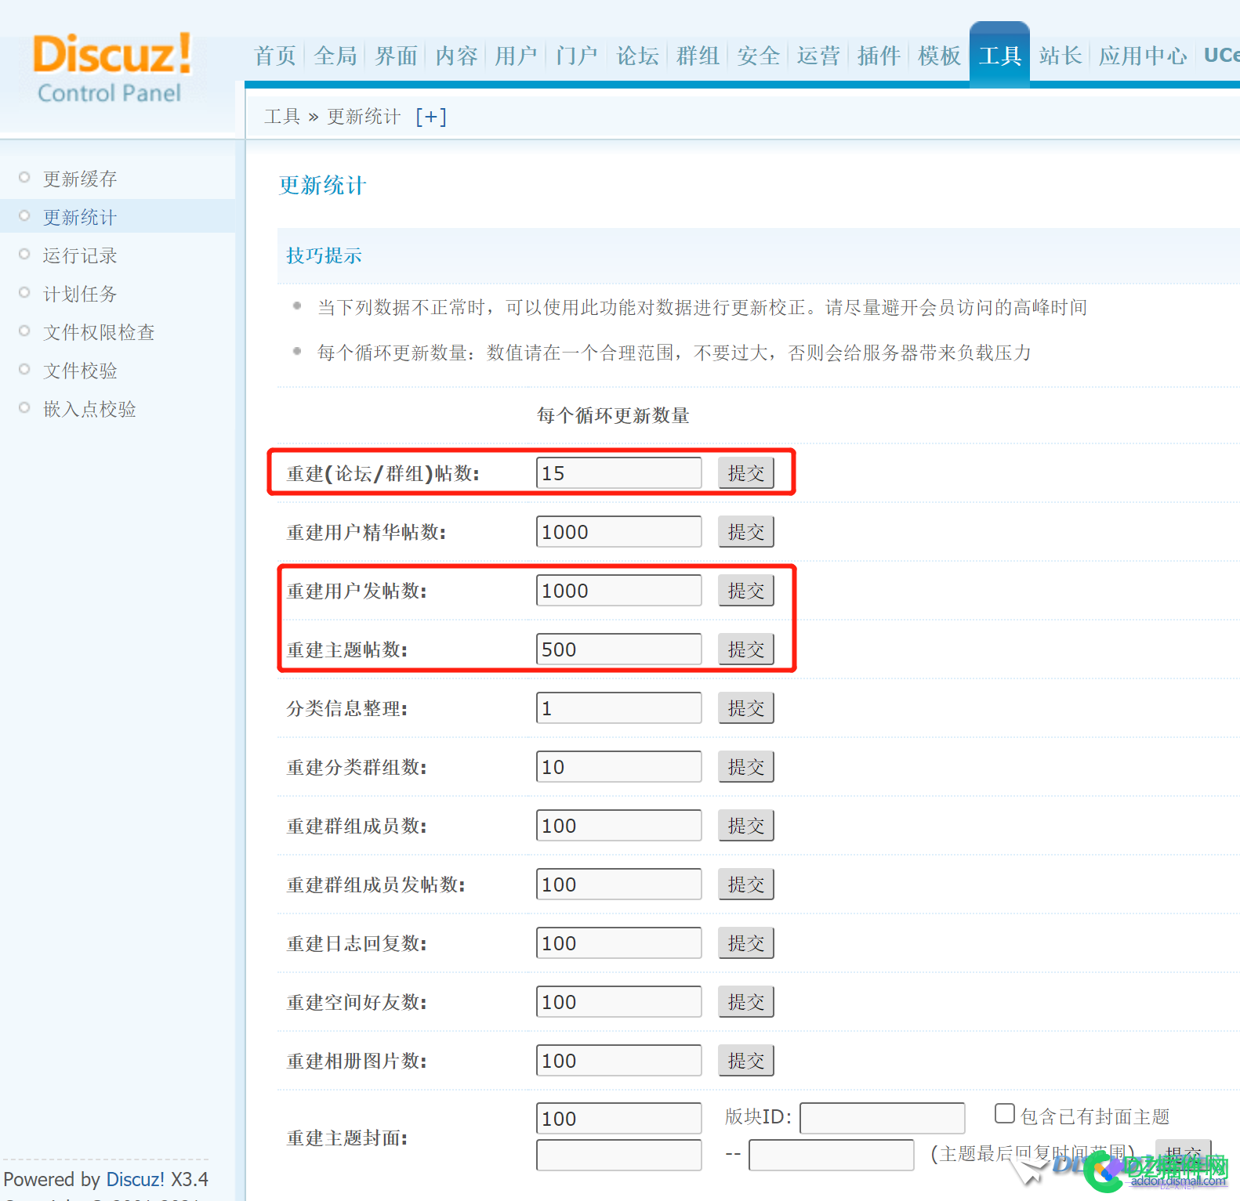
Task: Click 工具 in the breadcrumb
Action: (x=282, y=117)
